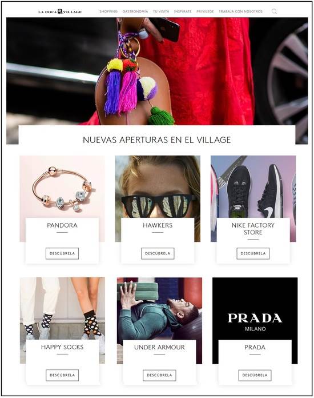The width and height of the screenshot is (314, 398).
Task: Click the search magnifier icon
Action: point(274,11)
